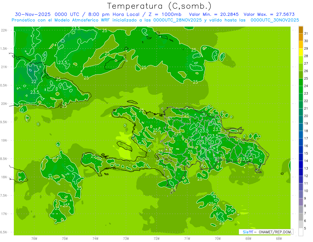Click the '19N' latitude axis label
Viewport: 313px width, 242px height.
[4, 140]
